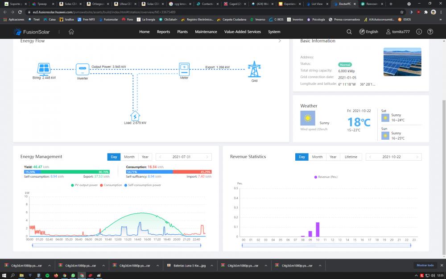Click the info circle icon in header

point(419,32)
